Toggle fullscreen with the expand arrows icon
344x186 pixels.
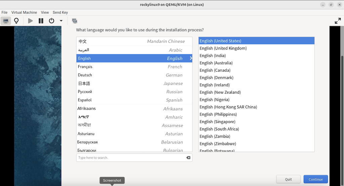338,21
